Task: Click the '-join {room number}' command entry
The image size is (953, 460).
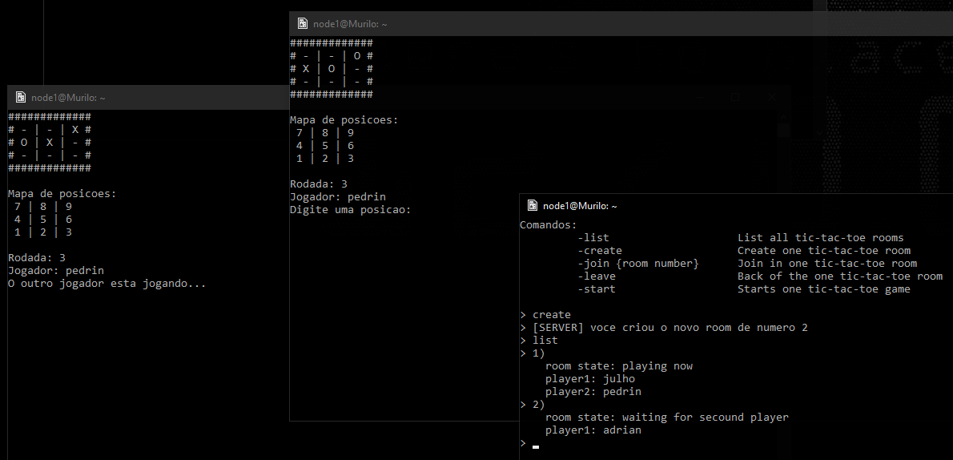Action: [638, 264]
